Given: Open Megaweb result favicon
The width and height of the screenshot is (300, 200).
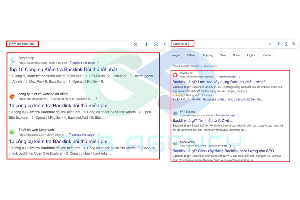Looking at the screenshot, I should coord(12,132).
